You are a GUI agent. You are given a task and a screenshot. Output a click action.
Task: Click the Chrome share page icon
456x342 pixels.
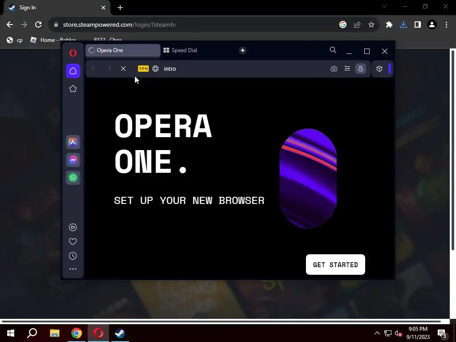pos(357,25)
